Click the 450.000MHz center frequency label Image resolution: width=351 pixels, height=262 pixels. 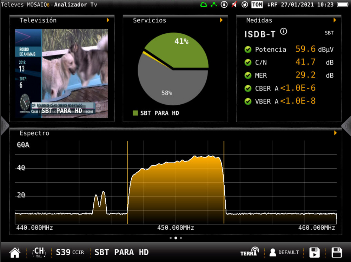175,228
